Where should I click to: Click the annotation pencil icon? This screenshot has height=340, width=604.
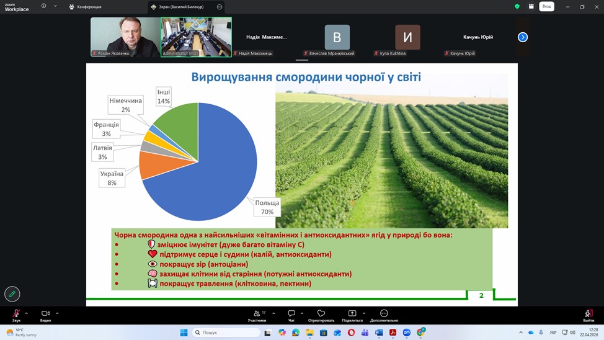12,294
